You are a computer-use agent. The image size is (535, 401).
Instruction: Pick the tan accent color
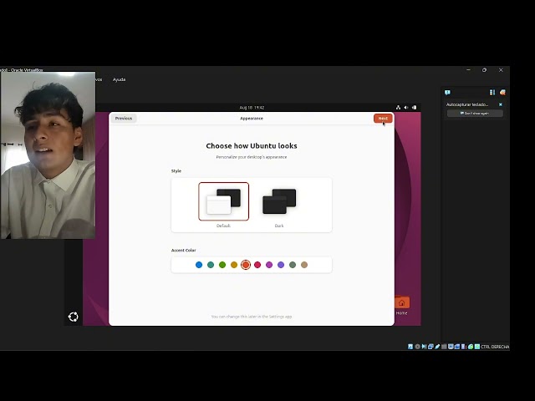[x=304, y=265]
